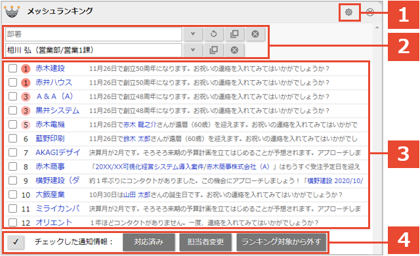This screenshot has height=256, width=420.
Task: Check the box for 黒井システム
Action: (12, 110)
